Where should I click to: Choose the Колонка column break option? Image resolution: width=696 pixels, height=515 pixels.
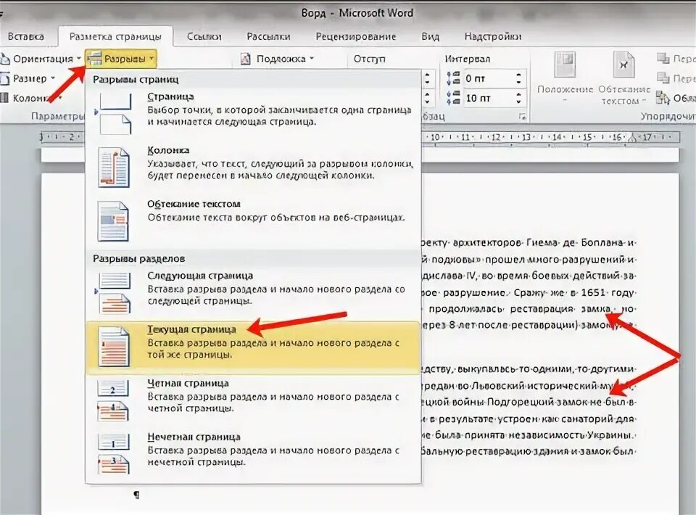253,167
